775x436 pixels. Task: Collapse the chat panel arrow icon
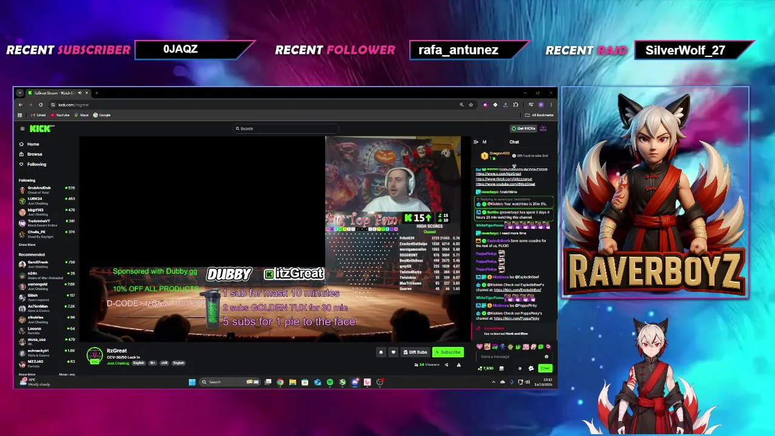click(476, 142)
